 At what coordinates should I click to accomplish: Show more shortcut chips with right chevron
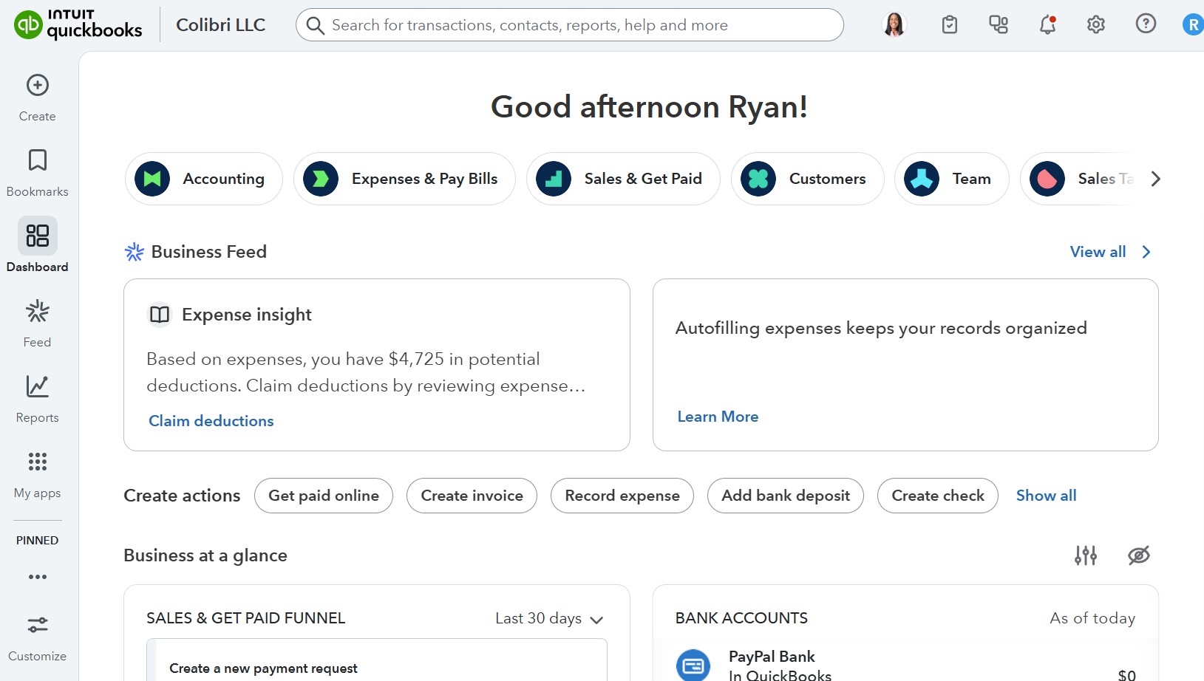1156,179
